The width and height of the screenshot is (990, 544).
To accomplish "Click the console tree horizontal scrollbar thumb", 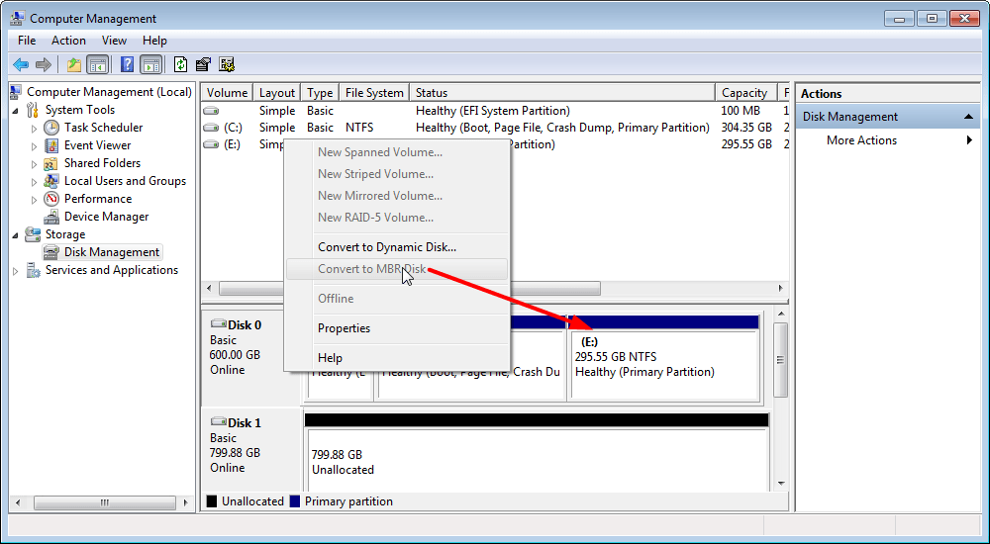I will coord(105,503).
